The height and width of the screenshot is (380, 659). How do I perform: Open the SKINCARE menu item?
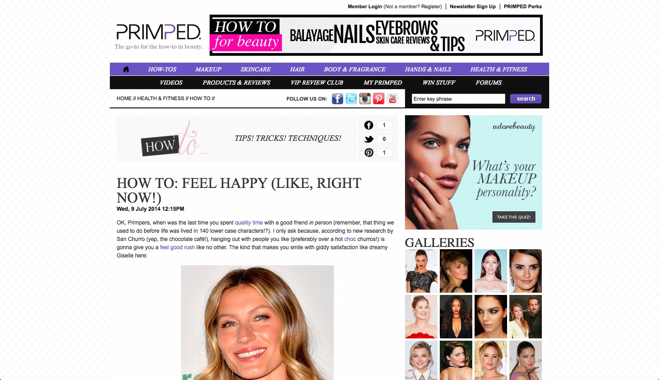[255, 69]
